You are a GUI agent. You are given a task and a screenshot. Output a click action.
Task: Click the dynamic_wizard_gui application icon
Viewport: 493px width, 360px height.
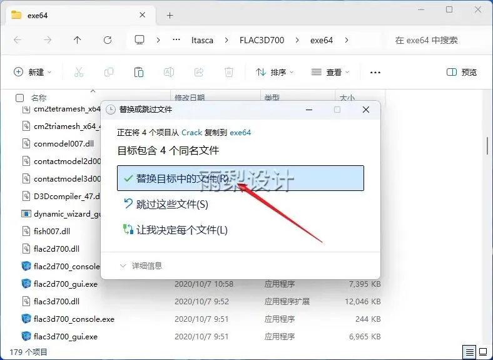pos(26,213)
